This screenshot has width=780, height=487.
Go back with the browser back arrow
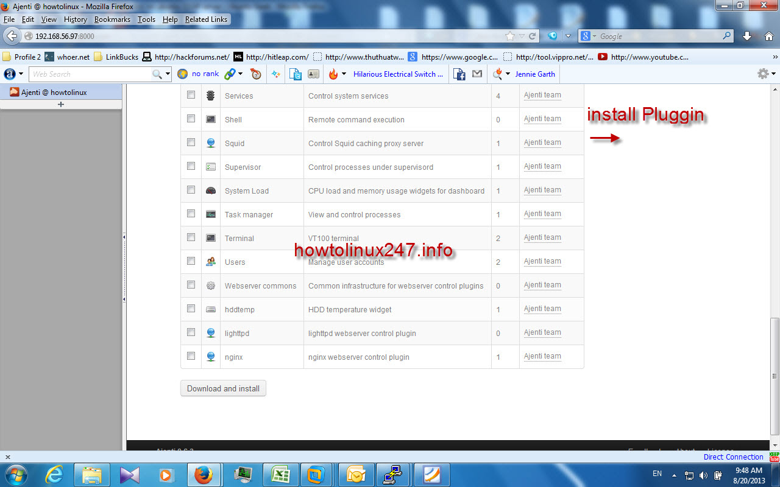[x=12, y=36]
